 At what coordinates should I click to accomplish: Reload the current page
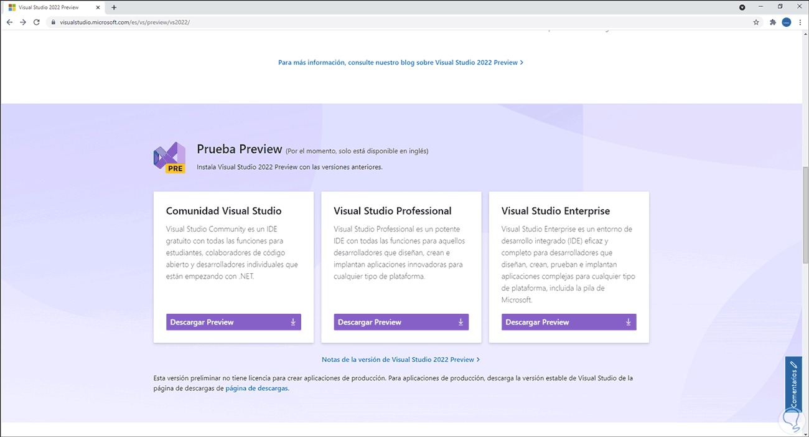coord(37,22)
